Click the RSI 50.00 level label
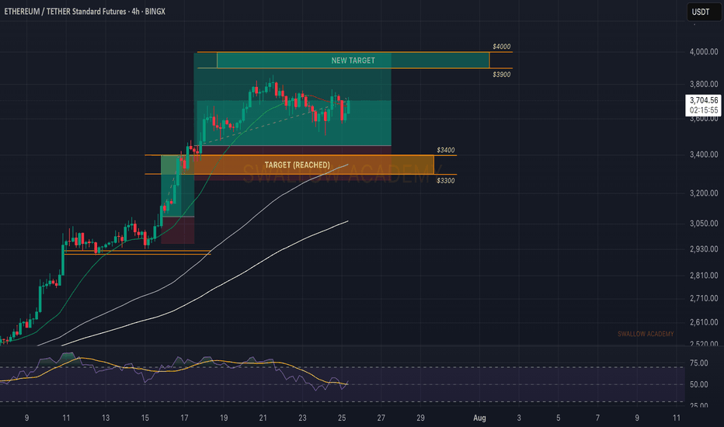Viewport: 724px width, 427px height. point(698,384)
